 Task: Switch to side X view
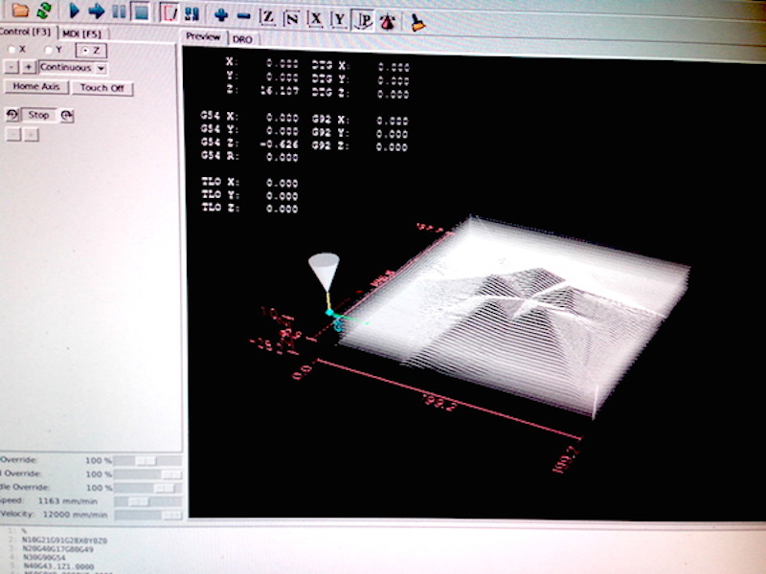click(316, 19)
